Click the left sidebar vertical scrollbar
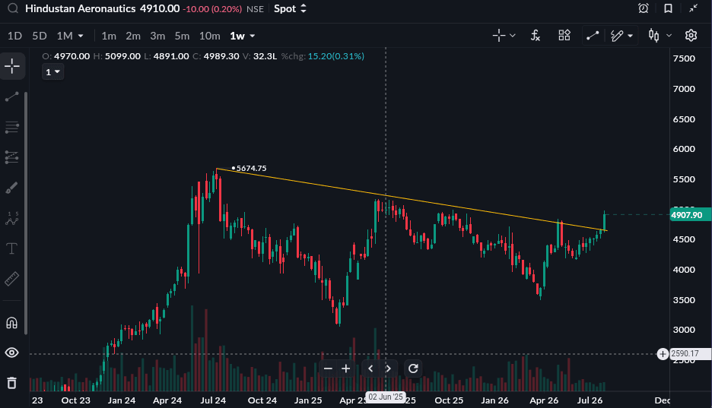712x408 pixels. tap(26, 213)
